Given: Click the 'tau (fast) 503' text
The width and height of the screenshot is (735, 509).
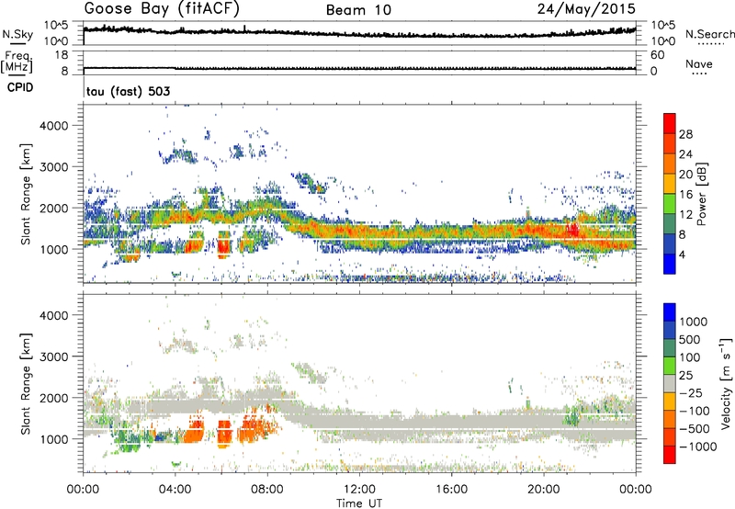Looking at the screenshot, I should point(129,91).
